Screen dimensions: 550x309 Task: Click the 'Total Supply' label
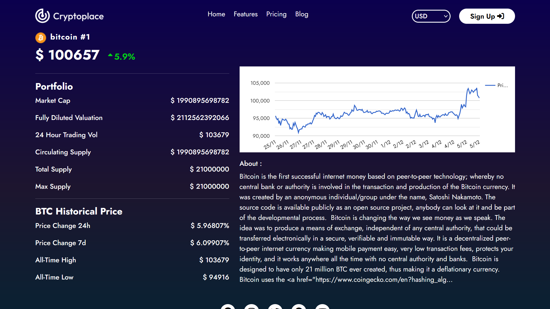(x=54, y=169)
